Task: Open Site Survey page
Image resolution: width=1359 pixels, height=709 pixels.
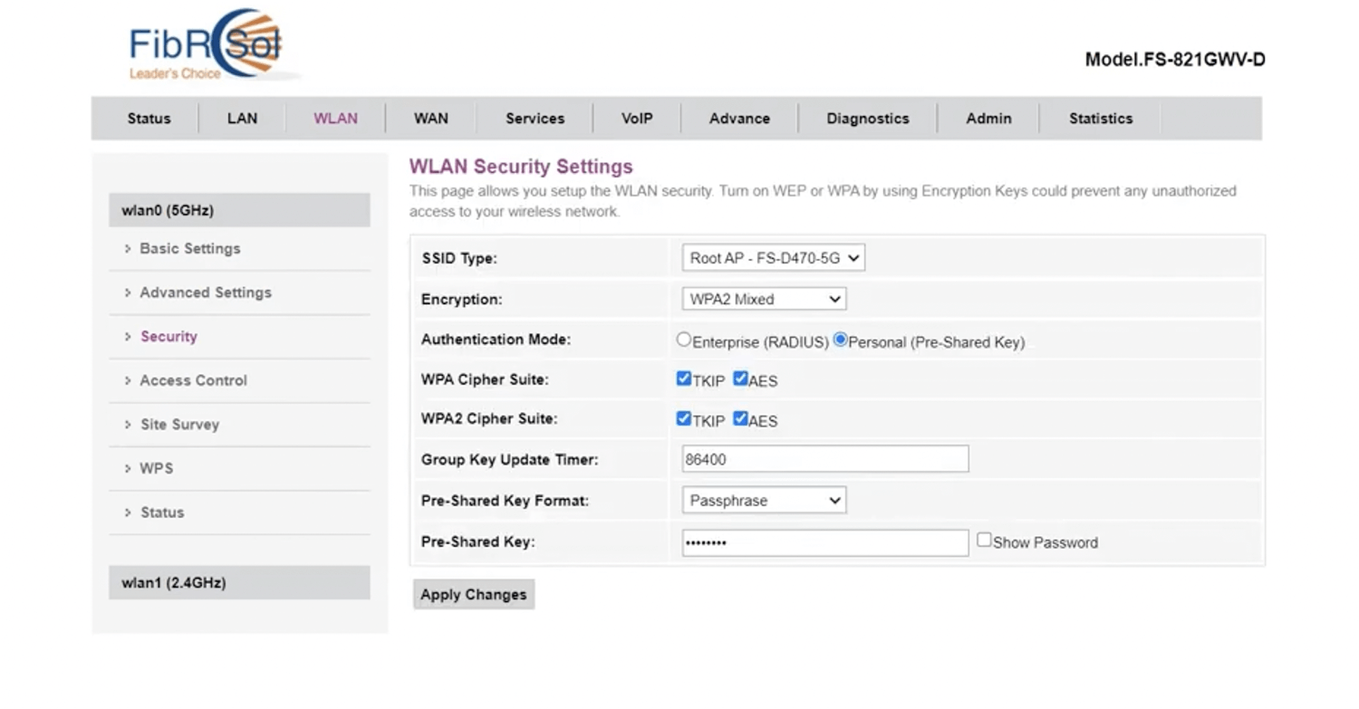Action: [x=179, y=425]
